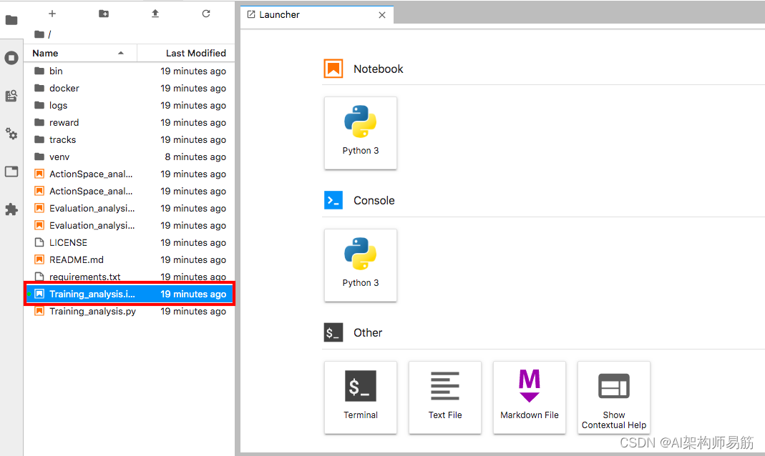
Task: Select the Training_analysis.py file
Action: point(130,312)
